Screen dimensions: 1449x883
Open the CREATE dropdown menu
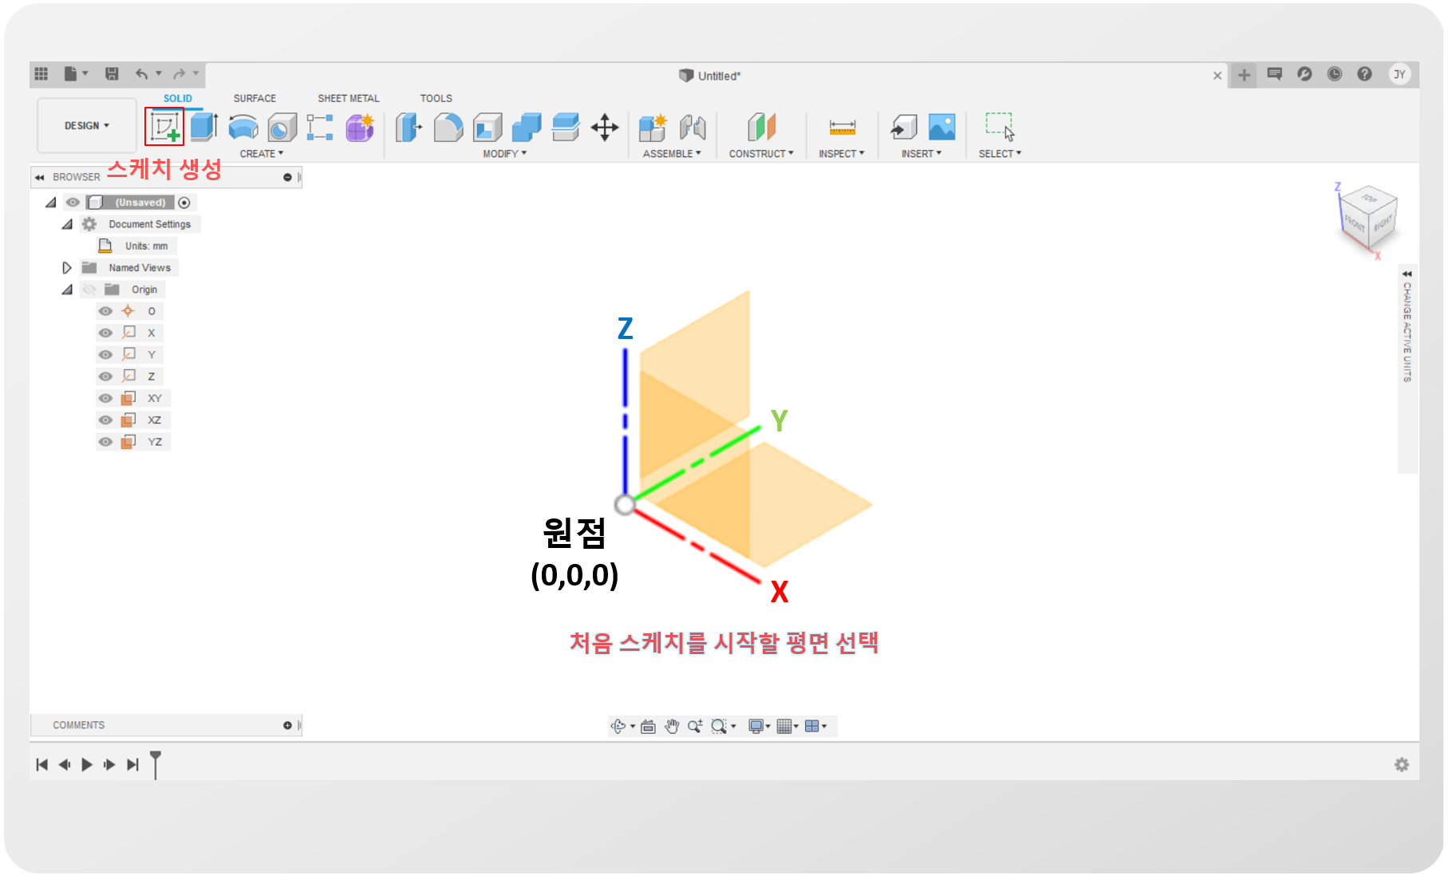click(262, 154)
